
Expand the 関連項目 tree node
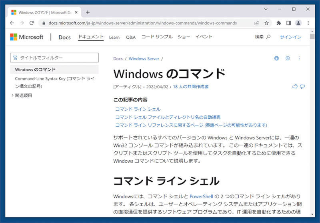12,96
